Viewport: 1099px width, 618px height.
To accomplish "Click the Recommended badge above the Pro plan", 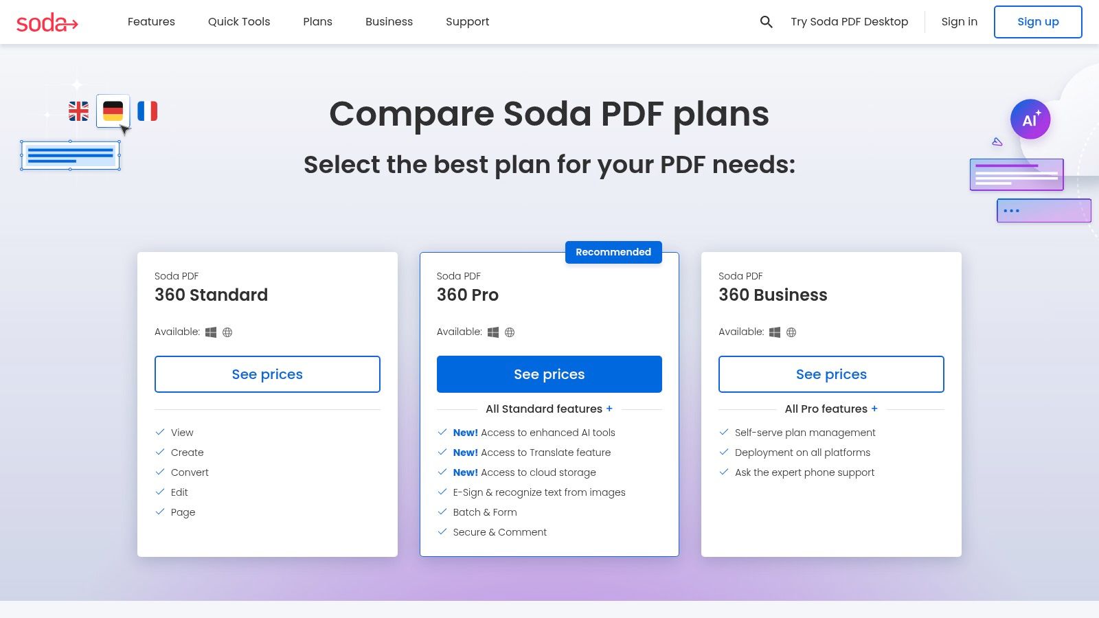I will pos(613,252).
